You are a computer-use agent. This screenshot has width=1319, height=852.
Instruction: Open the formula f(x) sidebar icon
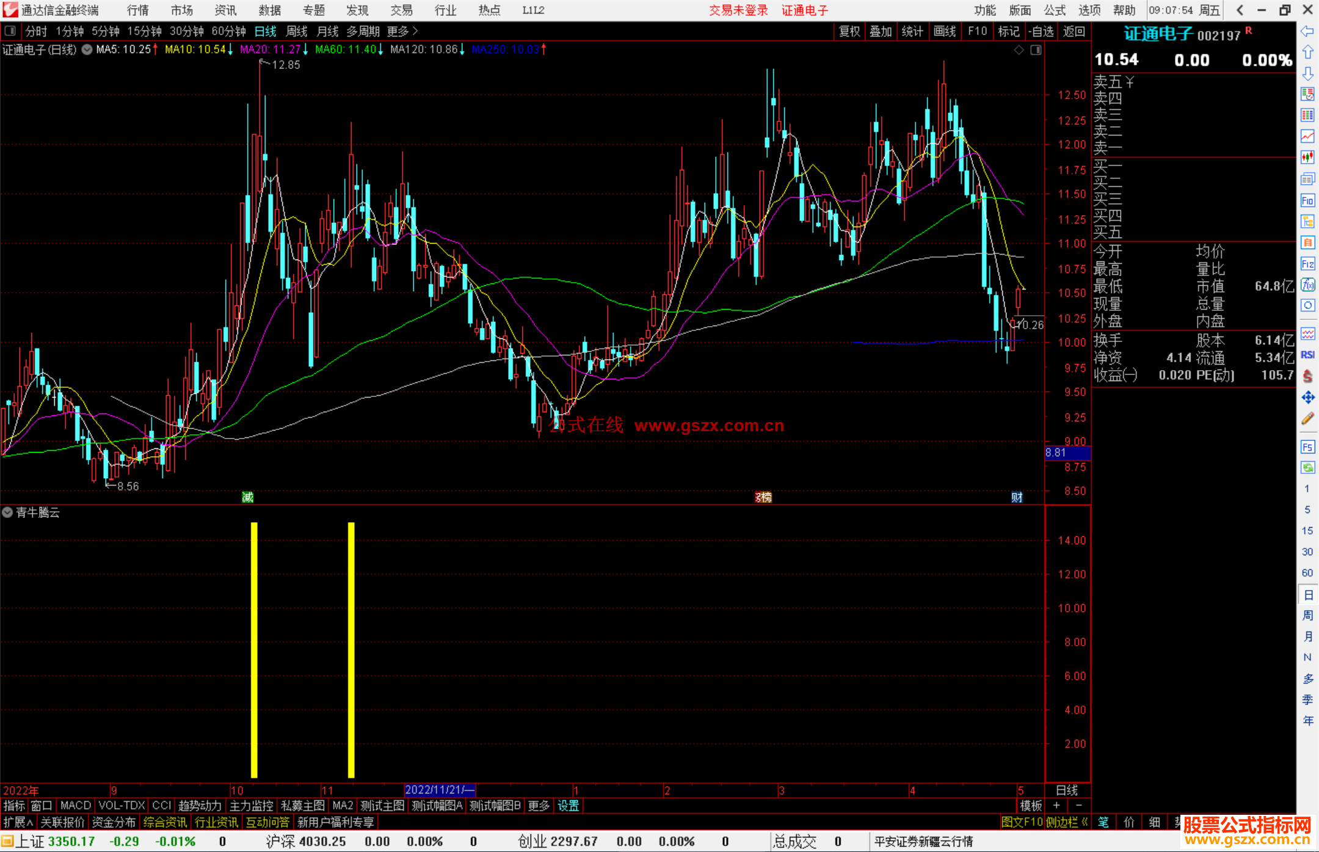[1307, 285]
